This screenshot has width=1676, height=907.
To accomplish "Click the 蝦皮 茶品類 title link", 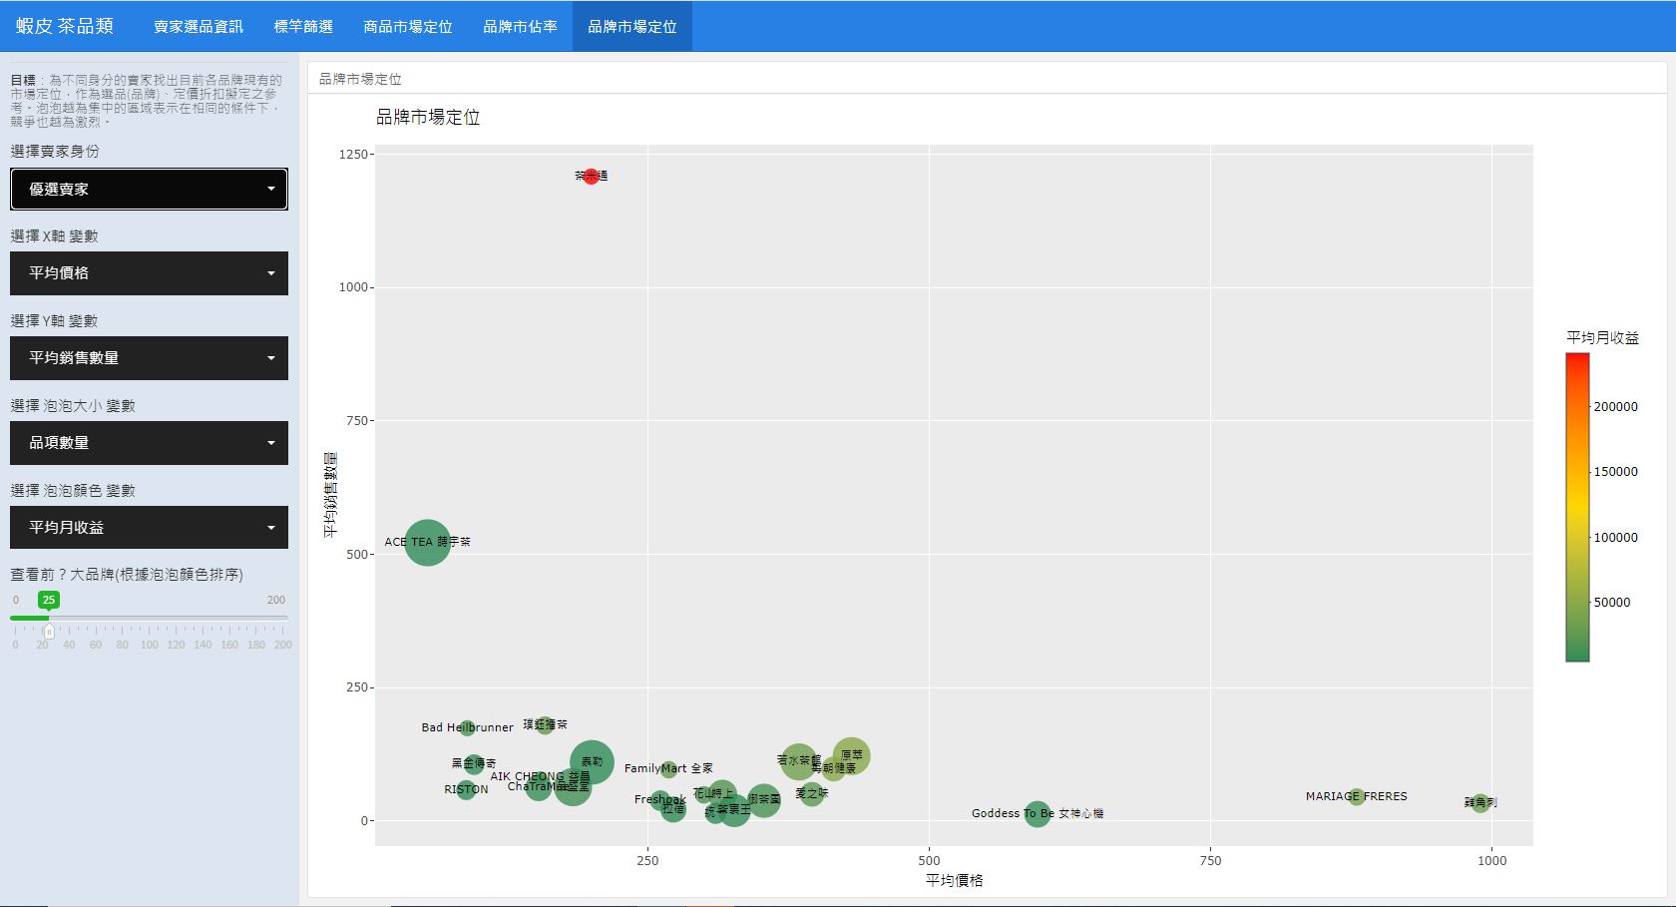I will [x=65, y=26].
